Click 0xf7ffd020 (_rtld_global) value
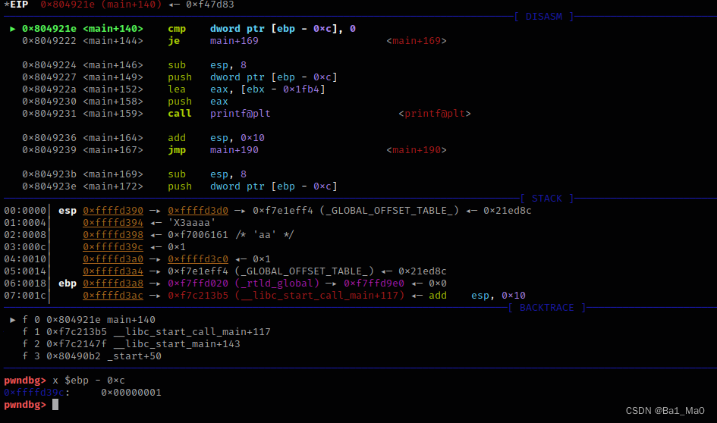The image size is (717, 423). point(244,284)
